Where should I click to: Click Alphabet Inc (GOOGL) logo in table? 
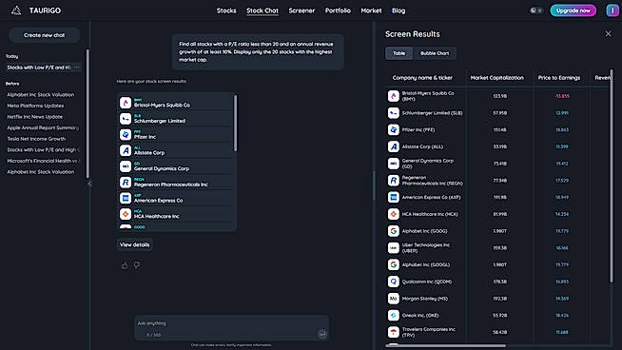(x=393, y=264)
